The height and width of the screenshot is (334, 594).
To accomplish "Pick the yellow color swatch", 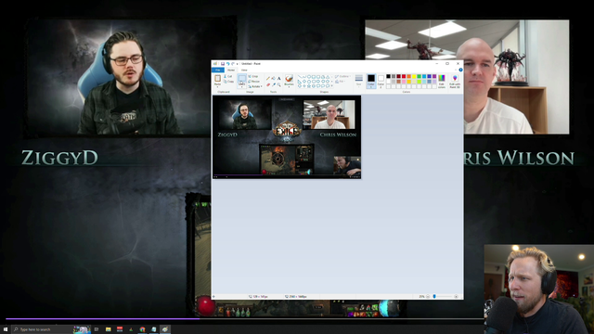I will point(414,76).
